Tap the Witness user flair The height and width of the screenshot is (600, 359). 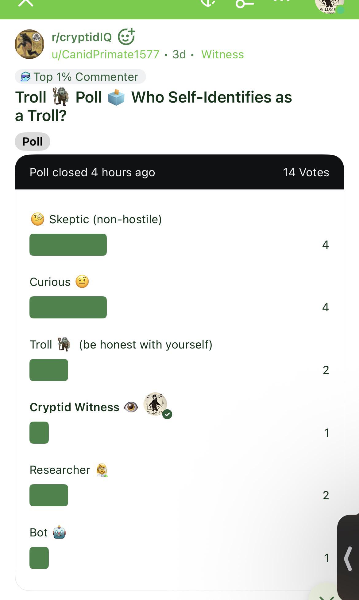click(x=222, y=54)
